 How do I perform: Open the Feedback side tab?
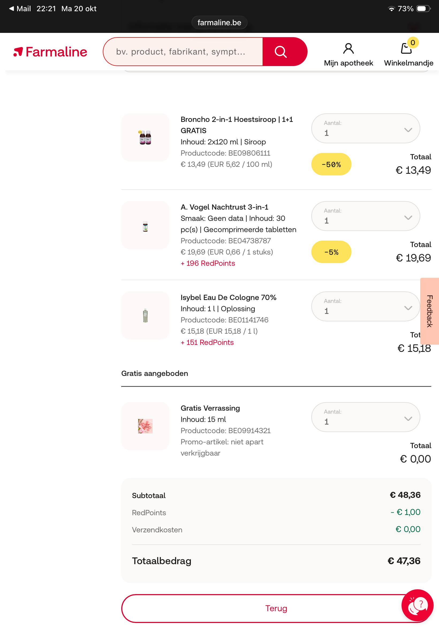click(x=429, y=311)
